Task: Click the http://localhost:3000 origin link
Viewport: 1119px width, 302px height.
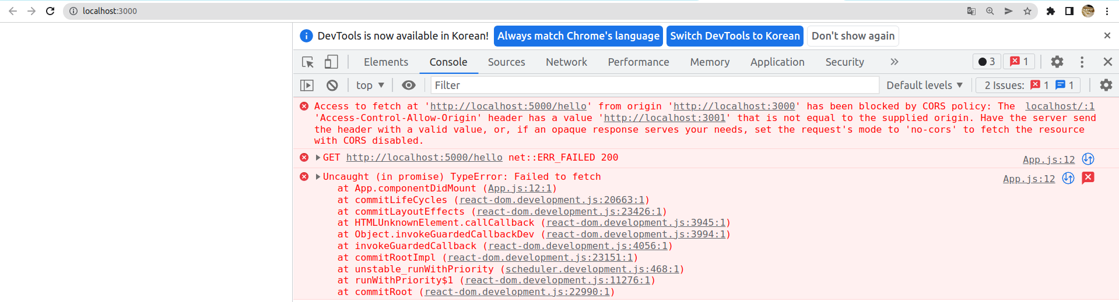Action: pos(734,106)
